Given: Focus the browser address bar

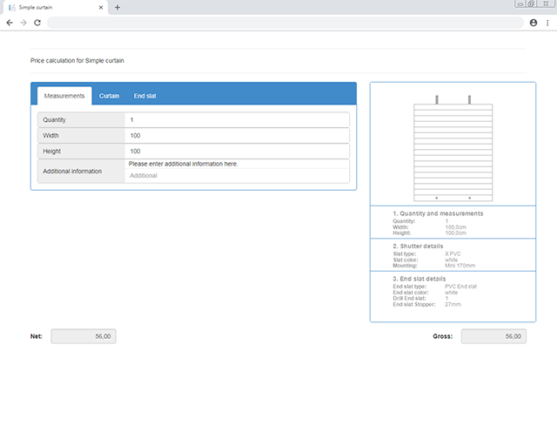Looking at the screenshot, I should coord(285,23).
